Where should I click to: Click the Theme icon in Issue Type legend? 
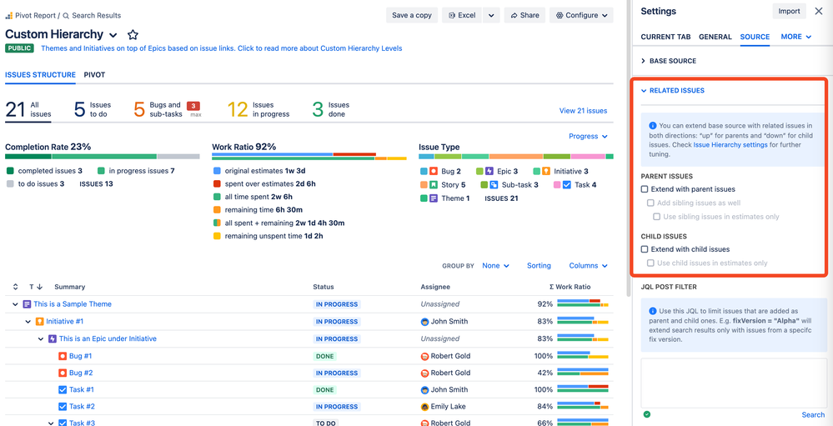(x=434, y=198)
